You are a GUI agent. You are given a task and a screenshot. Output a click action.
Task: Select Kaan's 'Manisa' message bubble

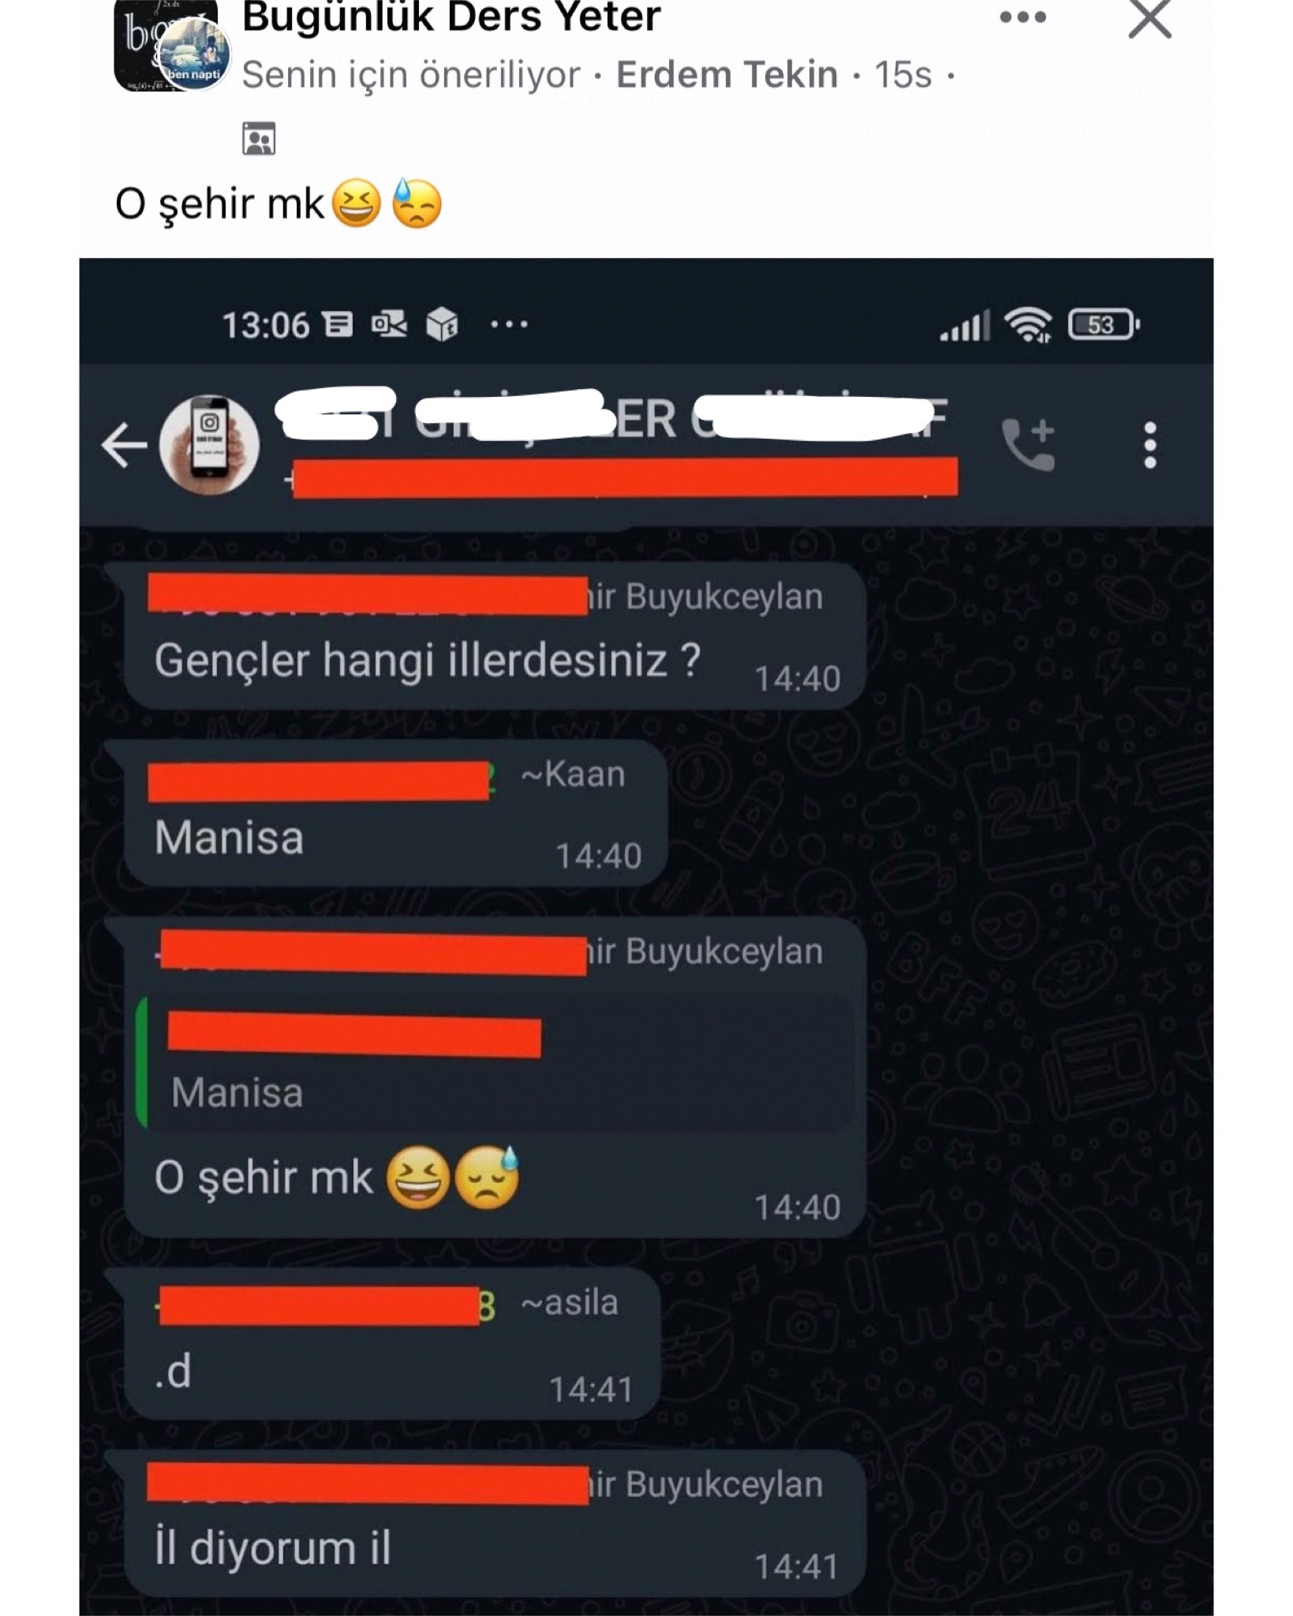pyautogui.click(x=395, y=813)
